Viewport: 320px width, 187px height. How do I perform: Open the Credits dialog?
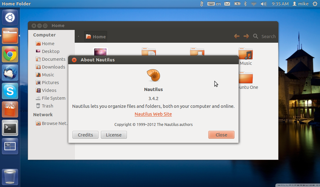point(85,135)
